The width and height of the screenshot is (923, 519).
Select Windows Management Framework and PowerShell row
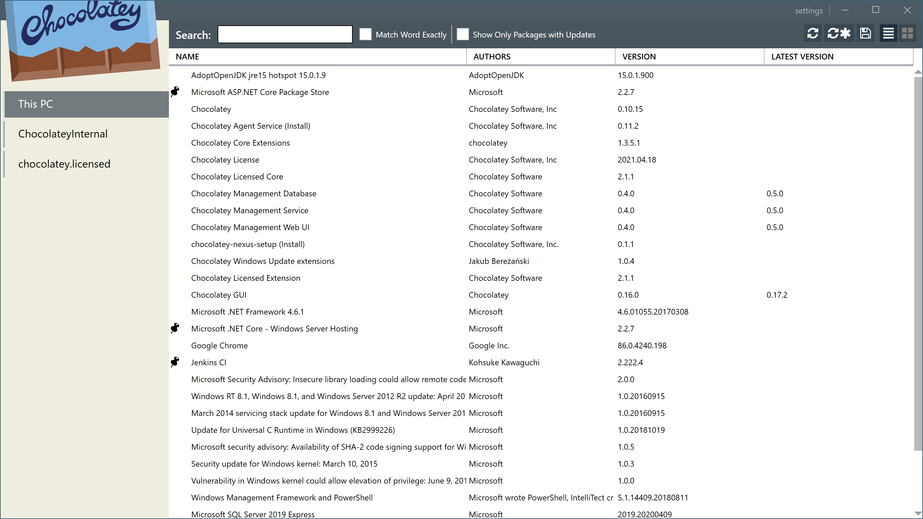541,497
